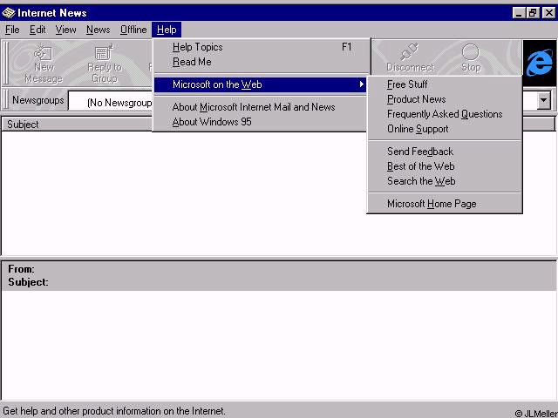Select Frequently Asked Questions

pos(445,114)
